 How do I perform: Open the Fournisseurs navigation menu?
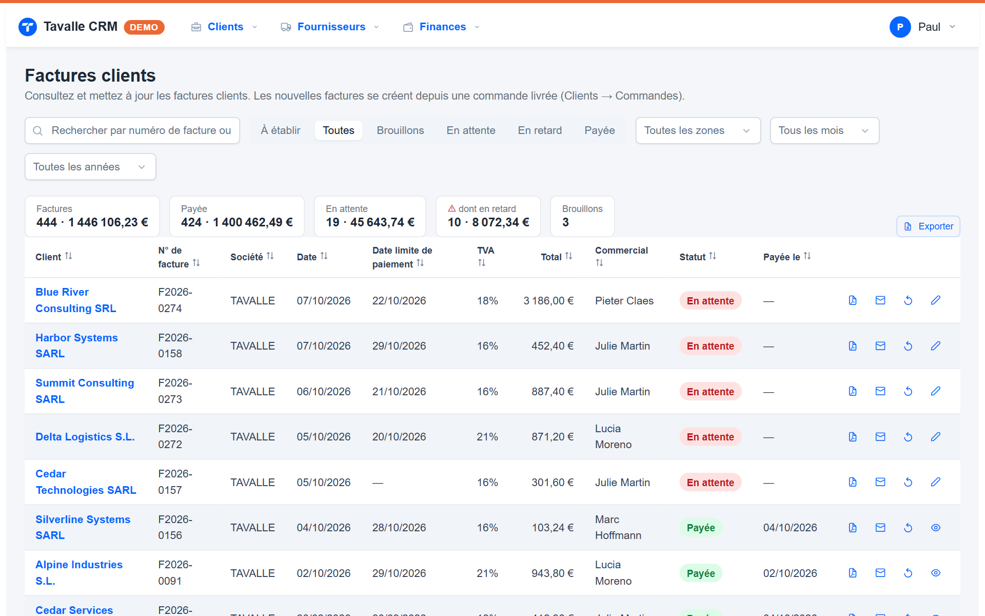coord(330,27)
